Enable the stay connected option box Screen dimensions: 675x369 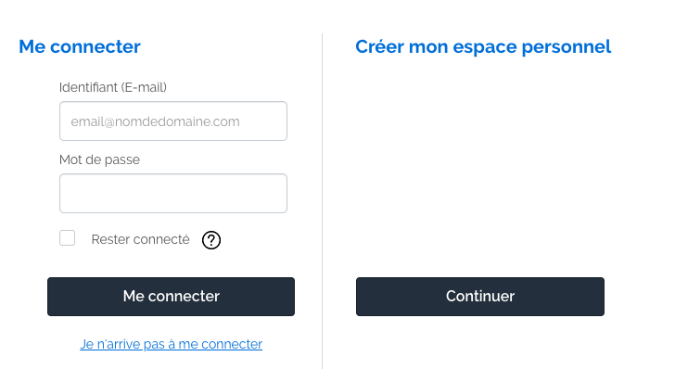coord(67,237)
